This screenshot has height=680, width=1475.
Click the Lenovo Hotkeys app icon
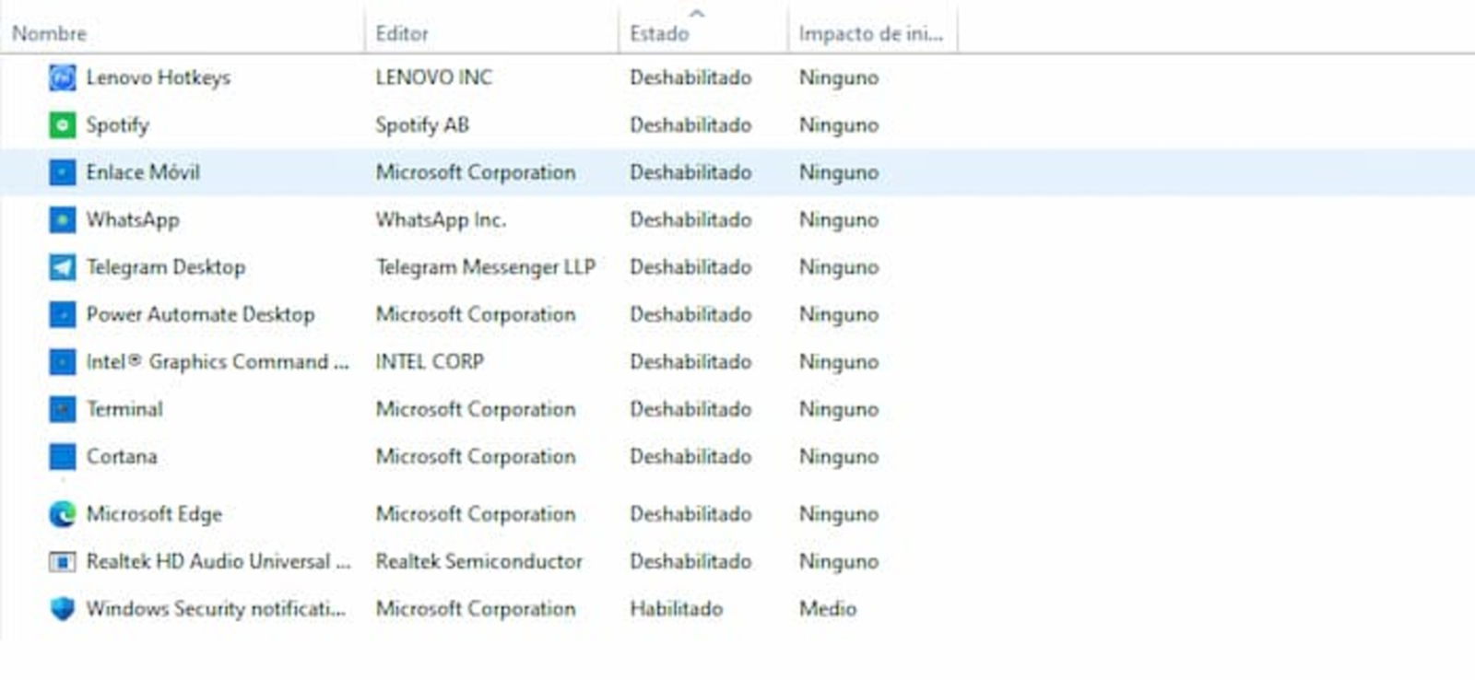62,78
